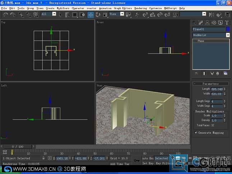Open the Modifiers menu
This screenshot has height=174, width=232.
point(63,8)
